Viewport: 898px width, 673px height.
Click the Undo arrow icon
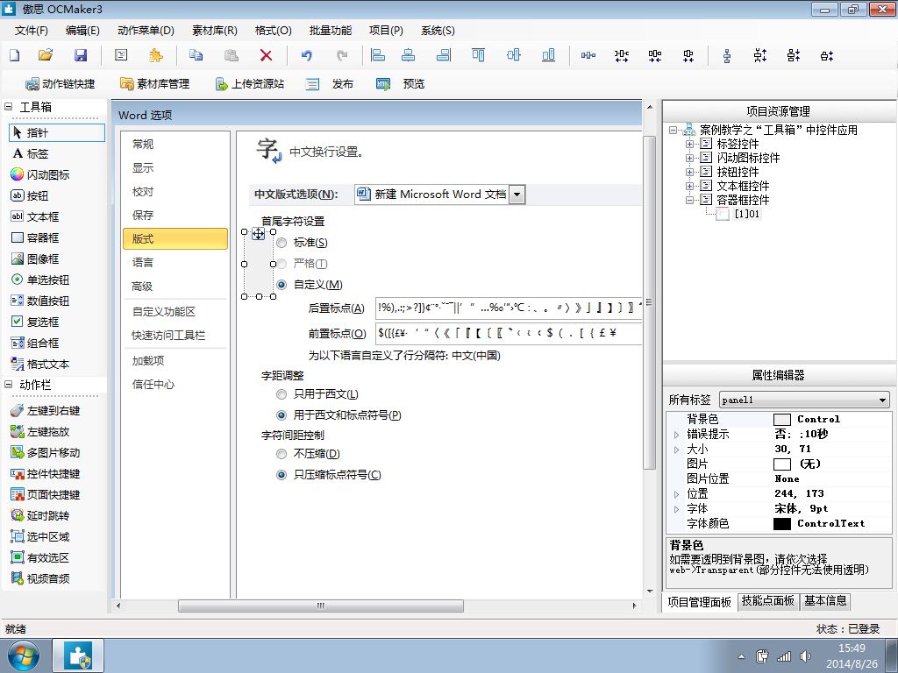pos(307,55)
